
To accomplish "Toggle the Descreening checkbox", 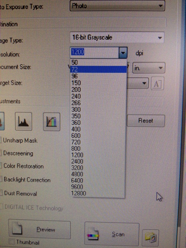I will point(0,153).
